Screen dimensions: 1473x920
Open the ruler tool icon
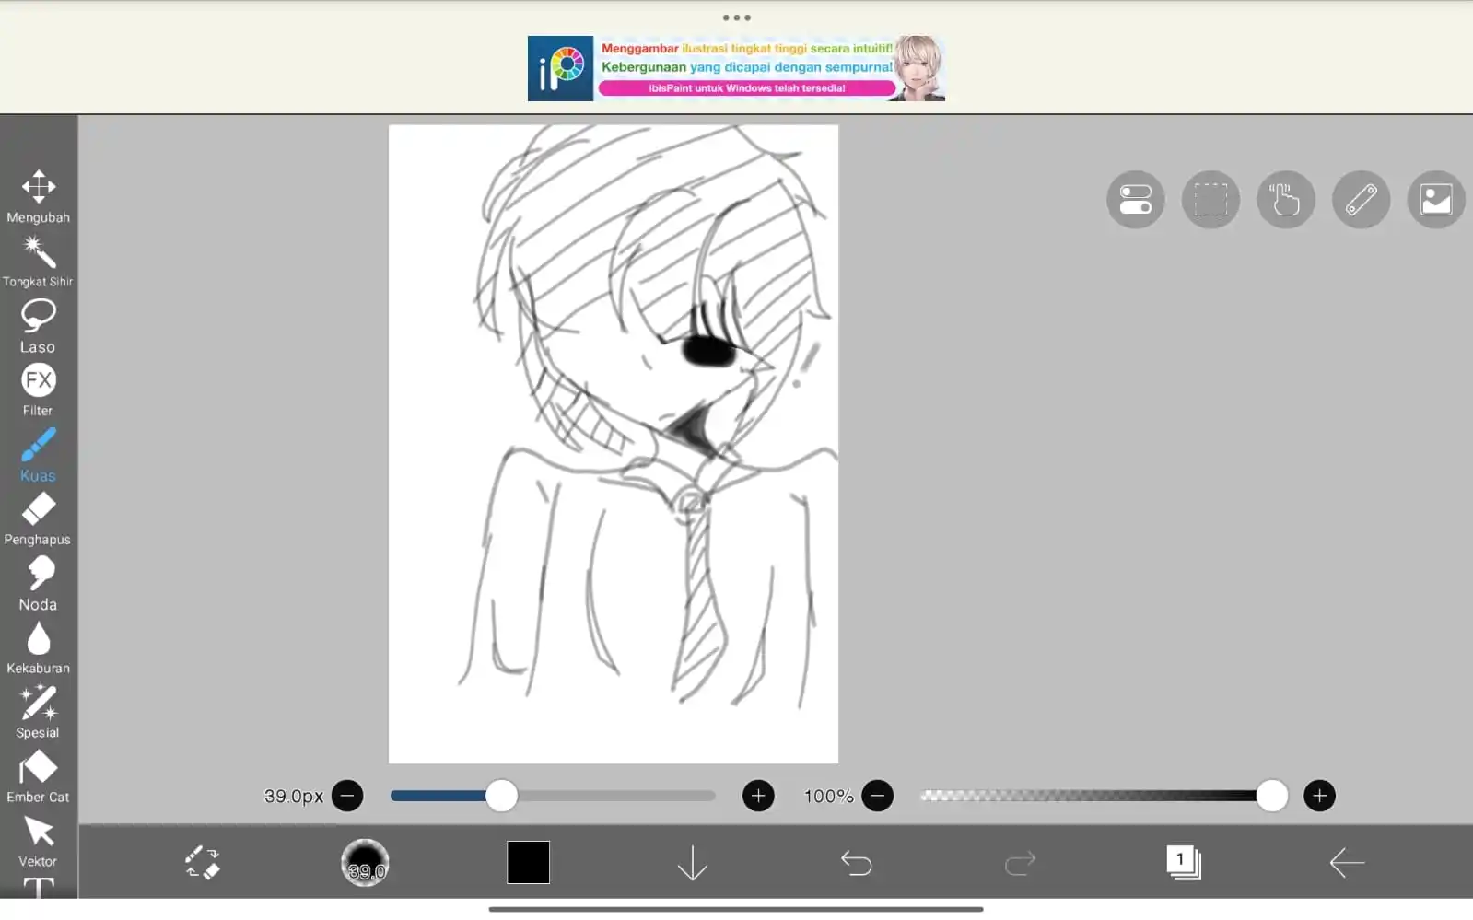pos(1361,200)
